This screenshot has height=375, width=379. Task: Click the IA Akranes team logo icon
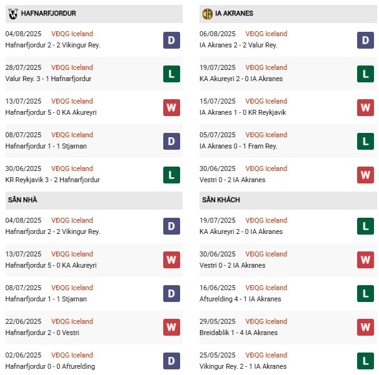tap(207, 13)
